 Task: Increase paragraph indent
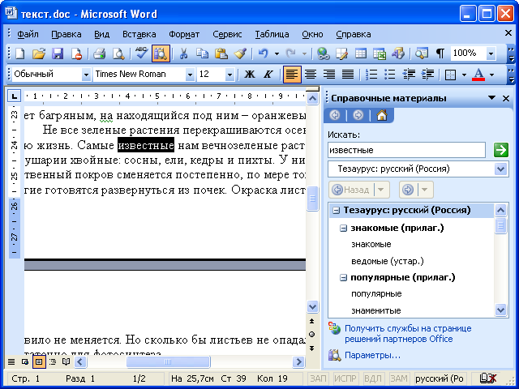point(428,75)
